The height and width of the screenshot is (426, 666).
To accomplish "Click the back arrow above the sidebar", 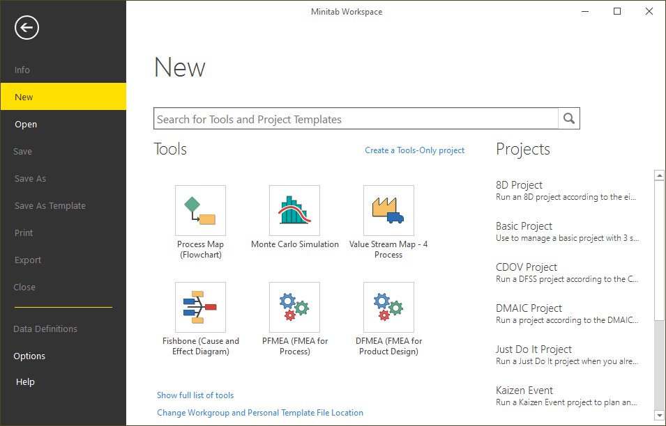I will click(x=27, y=28).
